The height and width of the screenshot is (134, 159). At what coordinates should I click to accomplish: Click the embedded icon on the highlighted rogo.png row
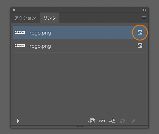click(x=140, y=32)
